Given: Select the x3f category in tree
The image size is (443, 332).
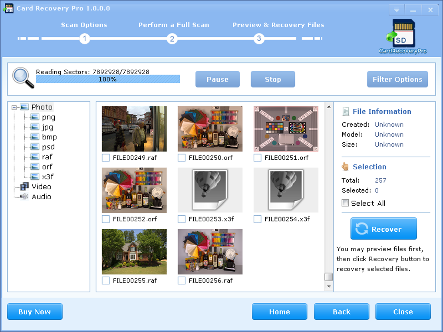Looking at the screenshot, I should (x=48, y=177).
